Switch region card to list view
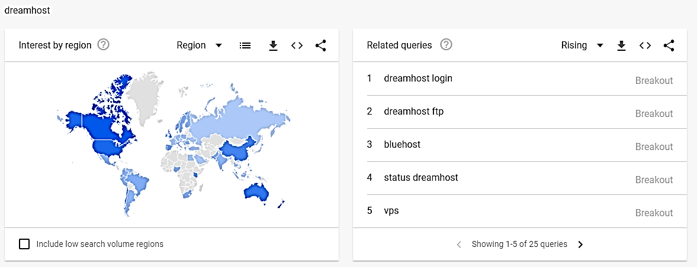Viewport: 697px width, 267px height. click(x=245, y=45)
